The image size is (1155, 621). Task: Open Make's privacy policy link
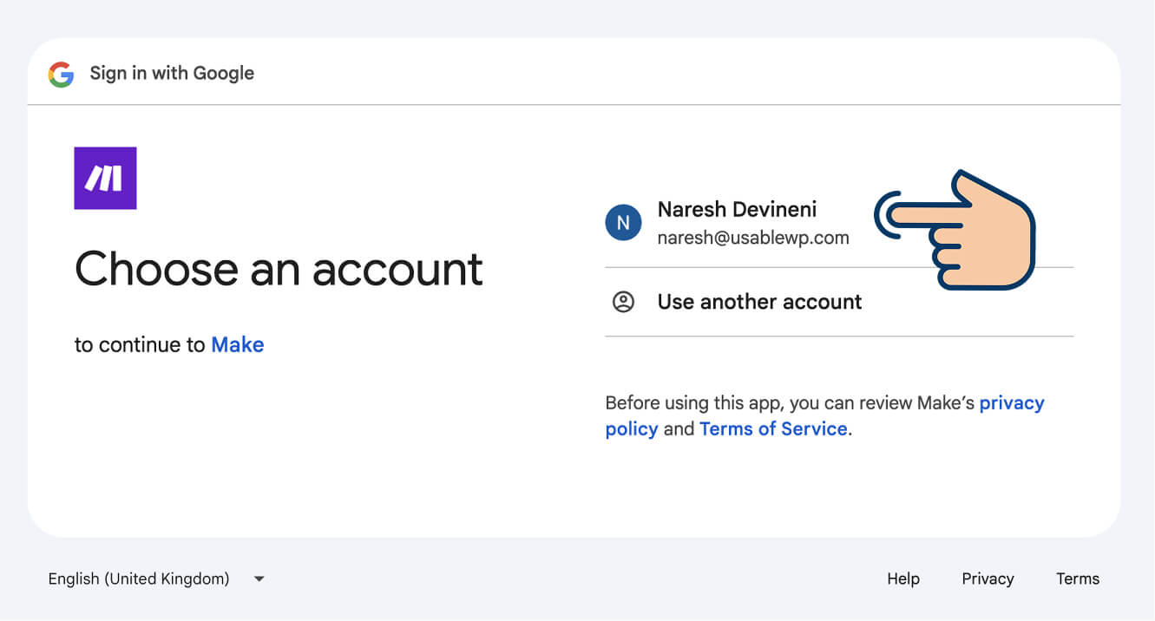(824, 415)
